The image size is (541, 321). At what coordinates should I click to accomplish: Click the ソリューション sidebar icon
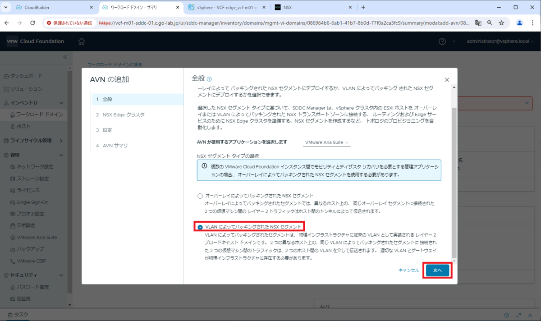(6, 89)
